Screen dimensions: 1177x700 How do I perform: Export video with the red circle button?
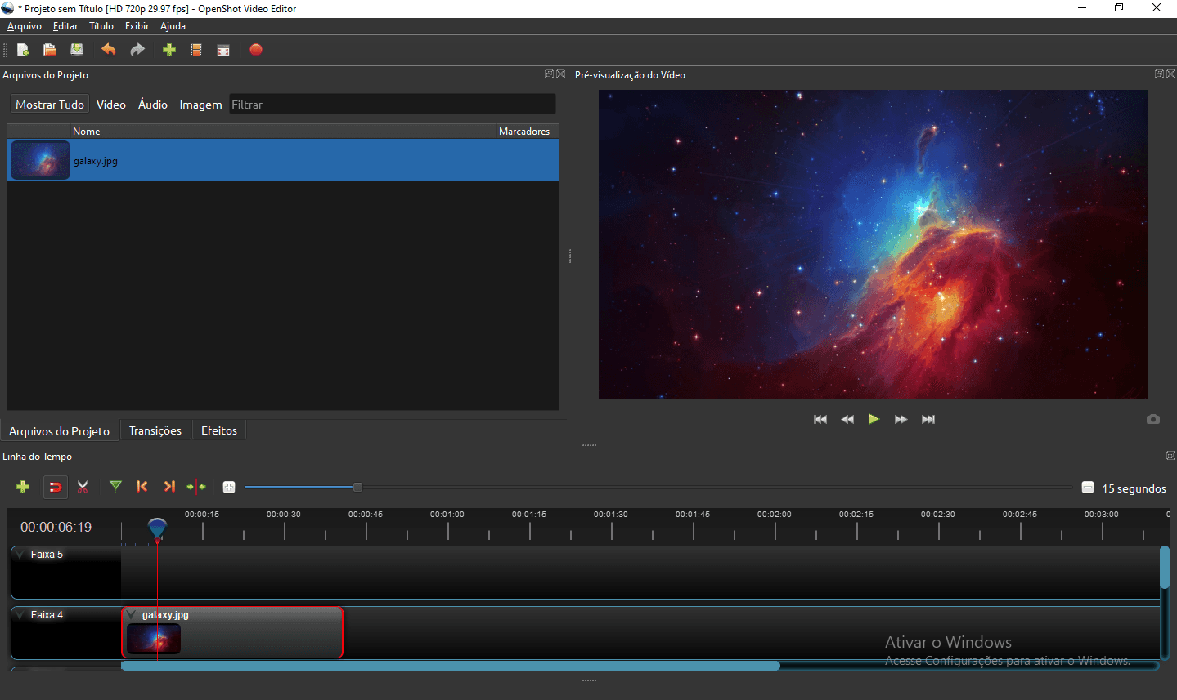(256, 50)
